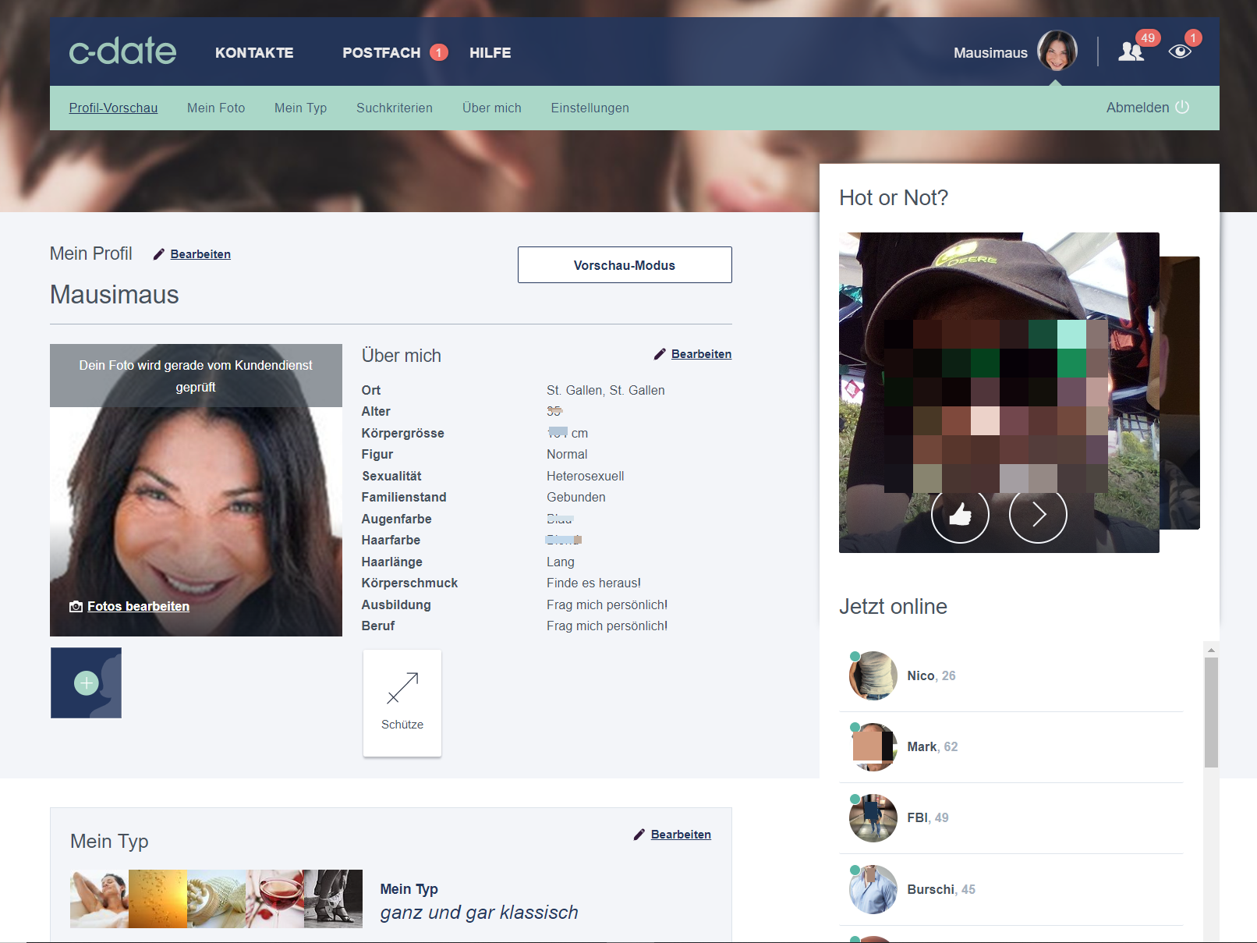The image size is (1257, 943).
Task: Add a new photo with plus icon
Action: pyautogui.click(x=86, y=683)
